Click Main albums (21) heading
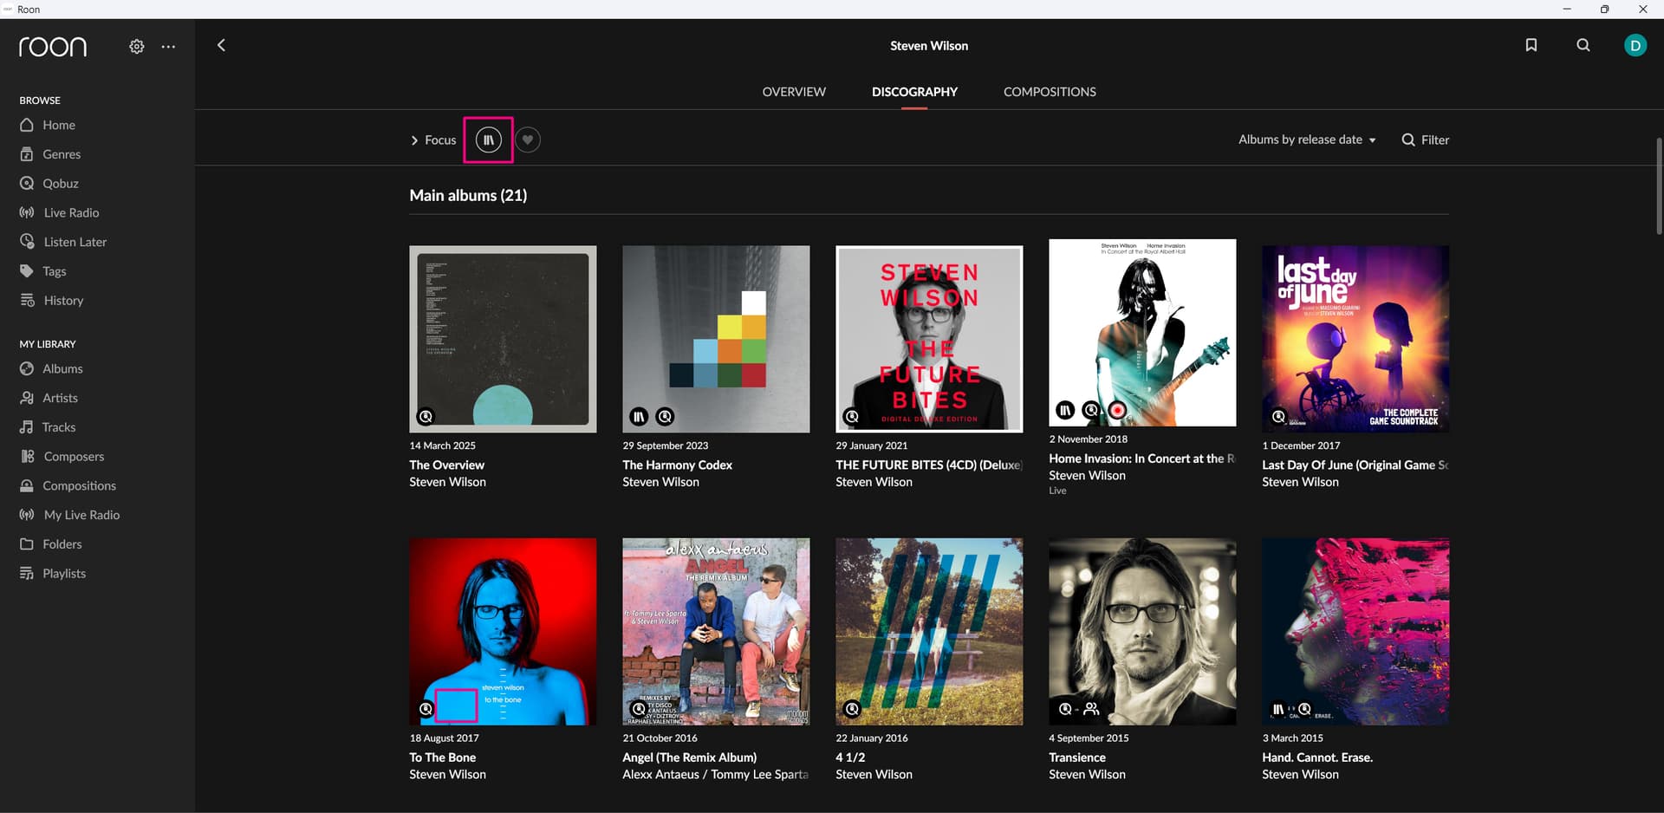 tap(468, 196)
